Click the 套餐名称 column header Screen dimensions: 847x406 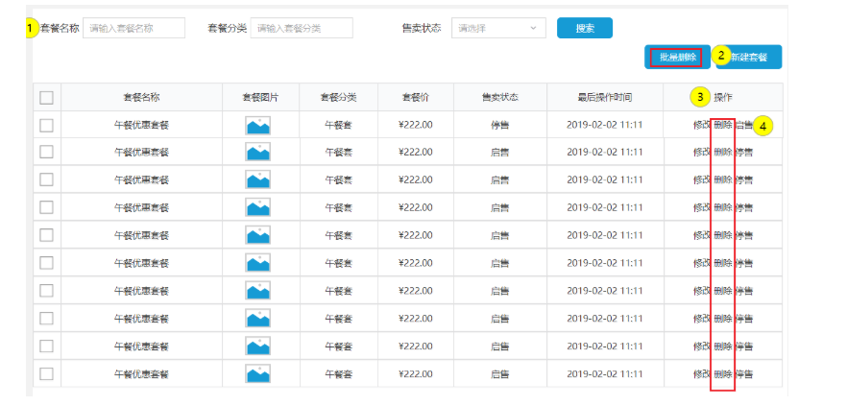pyautogui.click(x=141, y=98)
